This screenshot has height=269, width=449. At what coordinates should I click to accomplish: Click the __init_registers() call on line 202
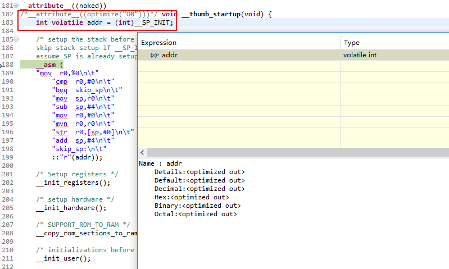coord(73,183)
